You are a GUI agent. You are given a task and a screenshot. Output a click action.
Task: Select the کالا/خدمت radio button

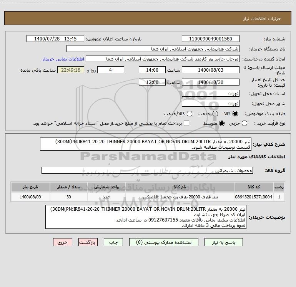[x=190, y=114]
